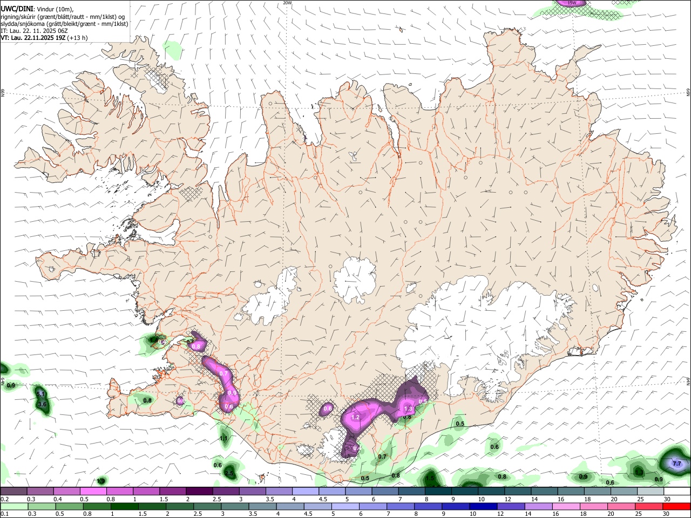Click the 1.5 rainfall value
The image size is (691, 518).
pos(430,478)
